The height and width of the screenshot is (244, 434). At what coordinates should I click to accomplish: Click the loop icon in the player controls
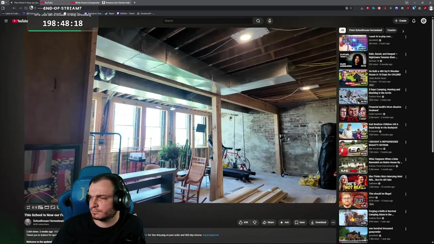[x=28, y=207]
